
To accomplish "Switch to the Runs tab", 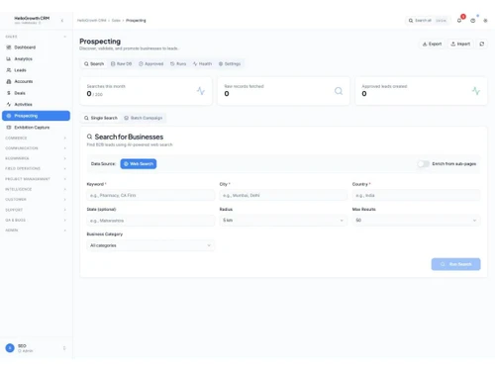I will [178, 63].
